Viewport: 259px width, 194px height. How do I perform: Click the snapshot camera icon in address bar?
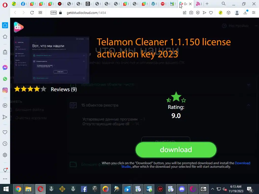[x=191, y=13]
